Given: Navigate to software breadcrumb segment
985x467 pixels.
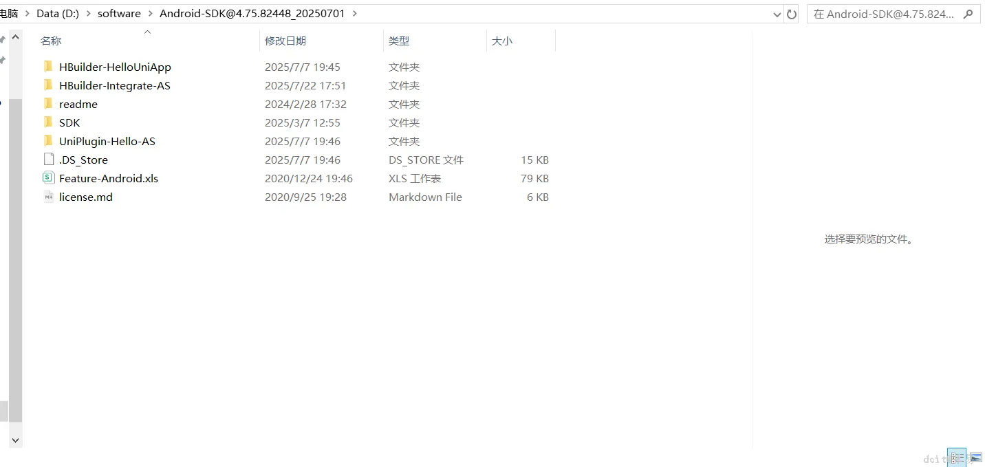Looking at the screenshot, I should point(119,14).
